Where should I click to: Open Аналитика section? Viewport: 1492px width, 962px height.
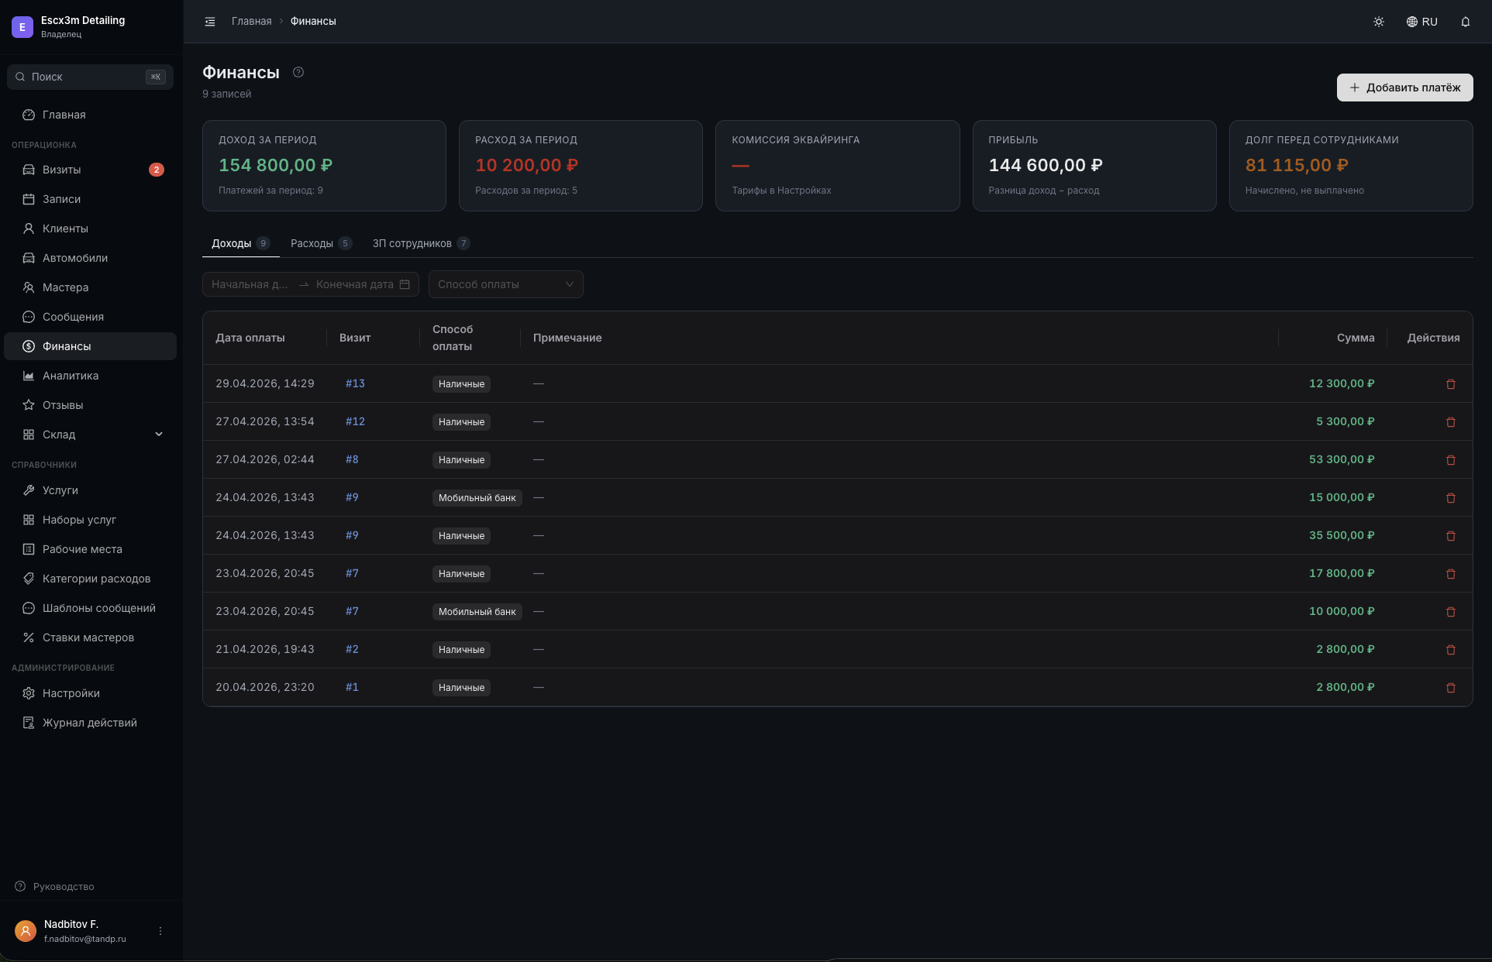point(90,376)
